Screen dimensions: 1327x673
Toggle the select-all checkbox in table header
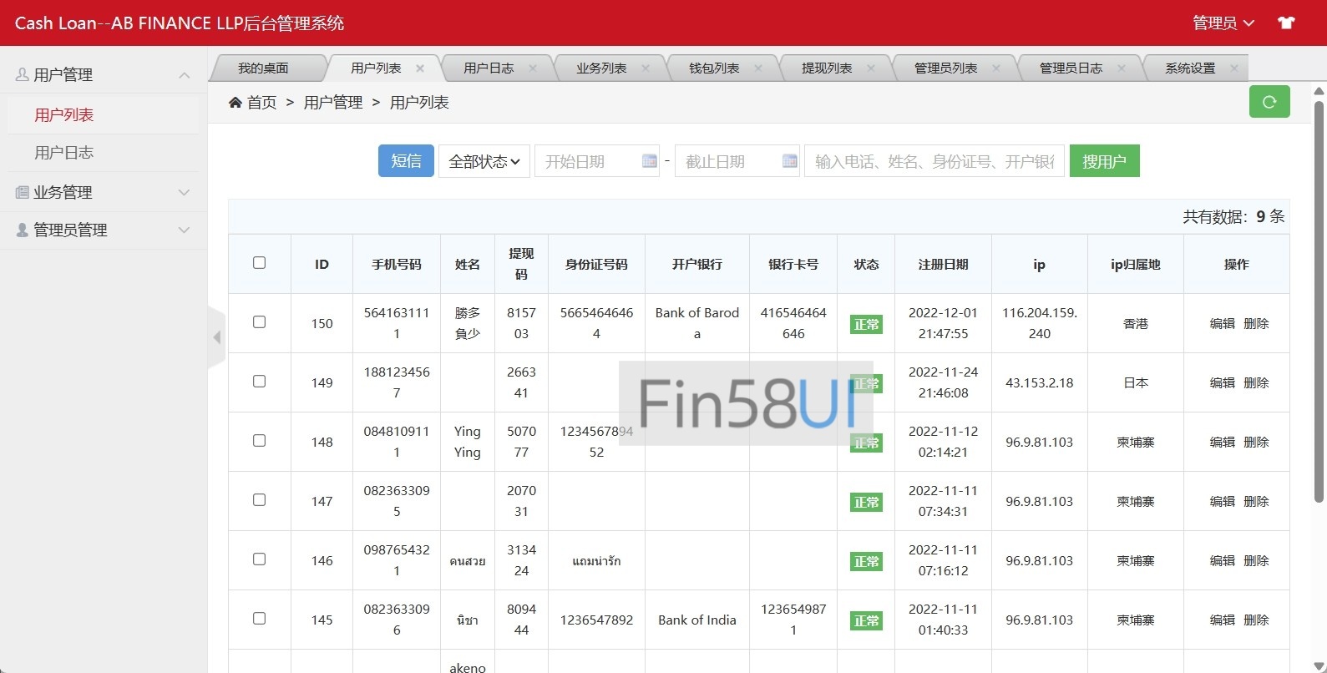[259, 263]
